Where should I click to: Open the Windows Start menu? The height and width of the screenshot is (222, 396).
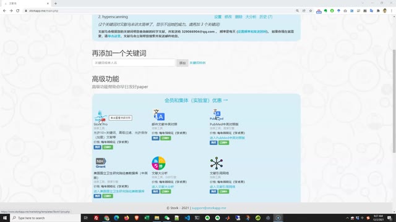tap(5, 218)
